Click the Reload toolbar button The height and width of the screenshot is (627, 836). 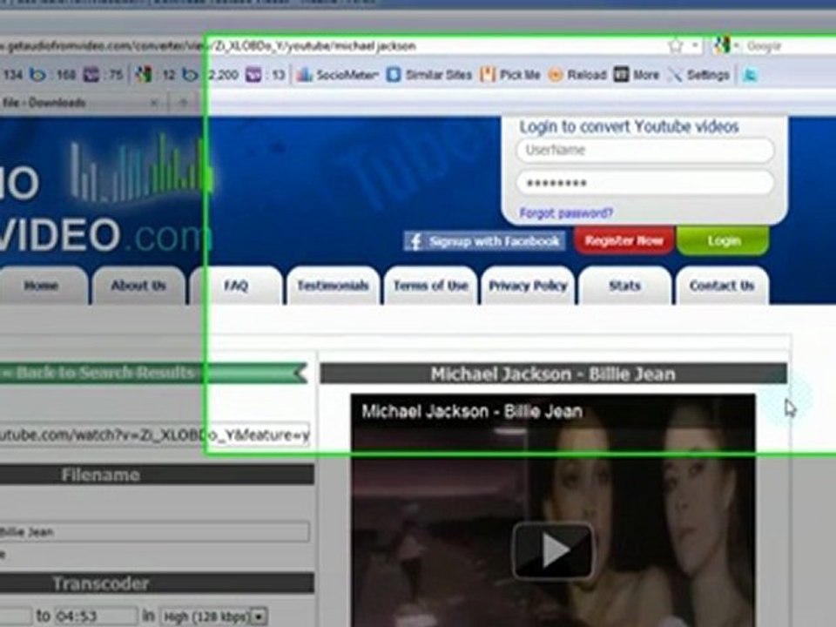(x=577, y=75)
